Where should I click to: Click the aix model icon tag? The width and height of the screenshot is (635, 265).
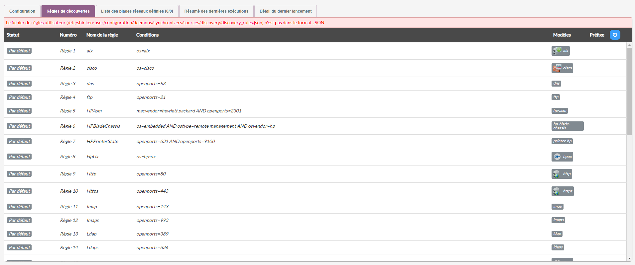[x=561, y=51]
